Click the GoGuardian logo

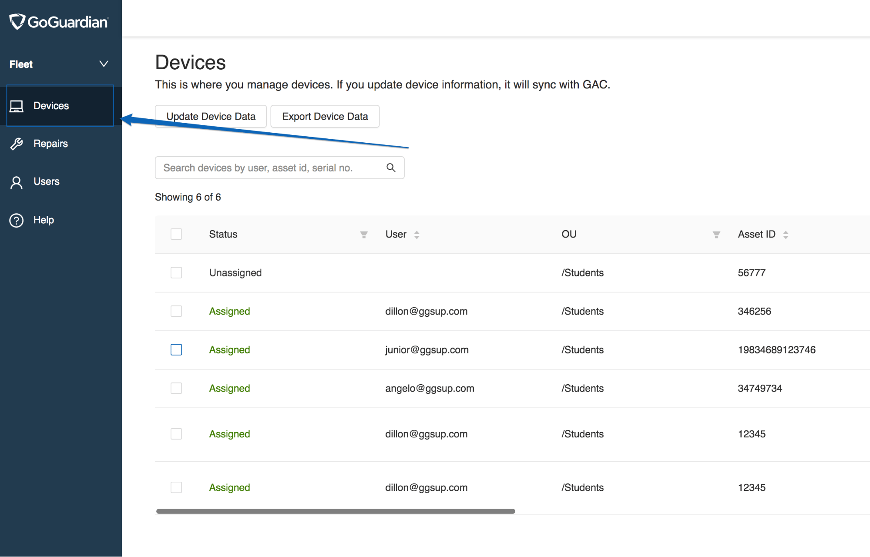[x=59, y=22]
